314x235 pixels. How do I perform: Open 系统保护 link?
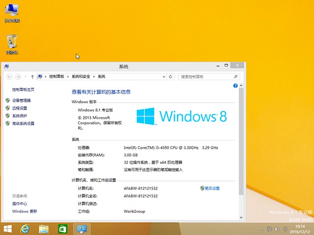click(x=20, y=116)
